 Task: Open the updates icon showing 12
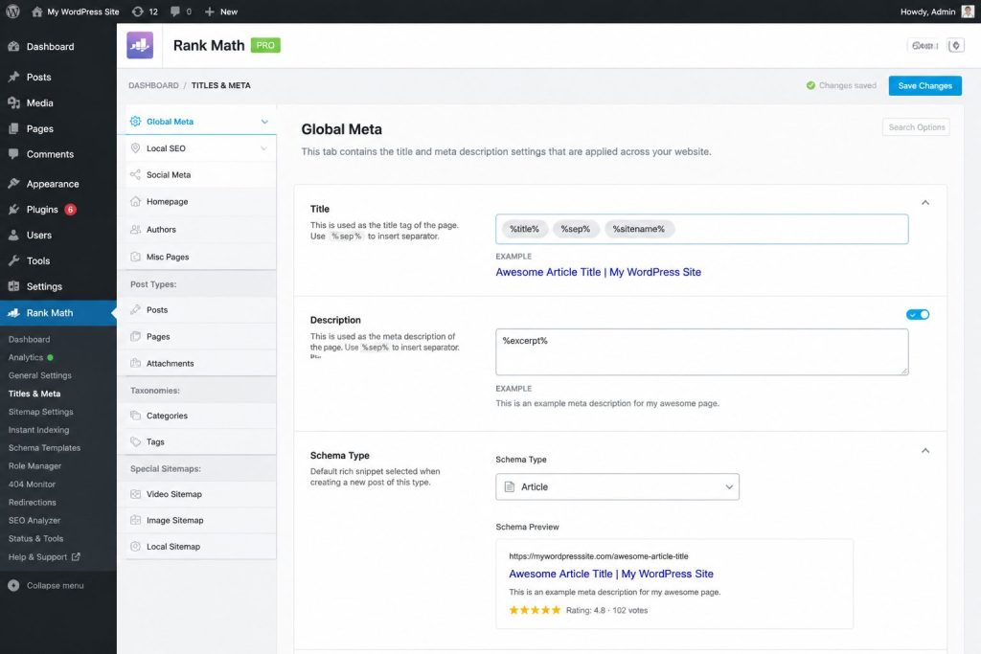coord(138,11)
